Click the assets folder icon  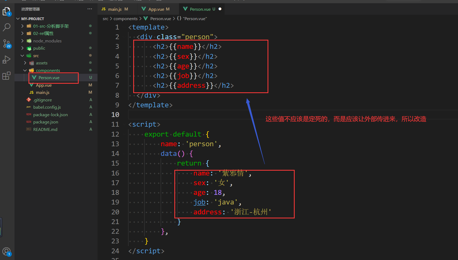tap(32, 63)
